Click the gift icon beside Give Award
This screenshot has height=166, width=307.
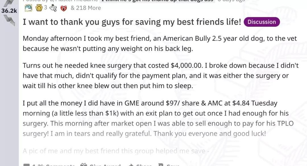click(x=84, y=165)
